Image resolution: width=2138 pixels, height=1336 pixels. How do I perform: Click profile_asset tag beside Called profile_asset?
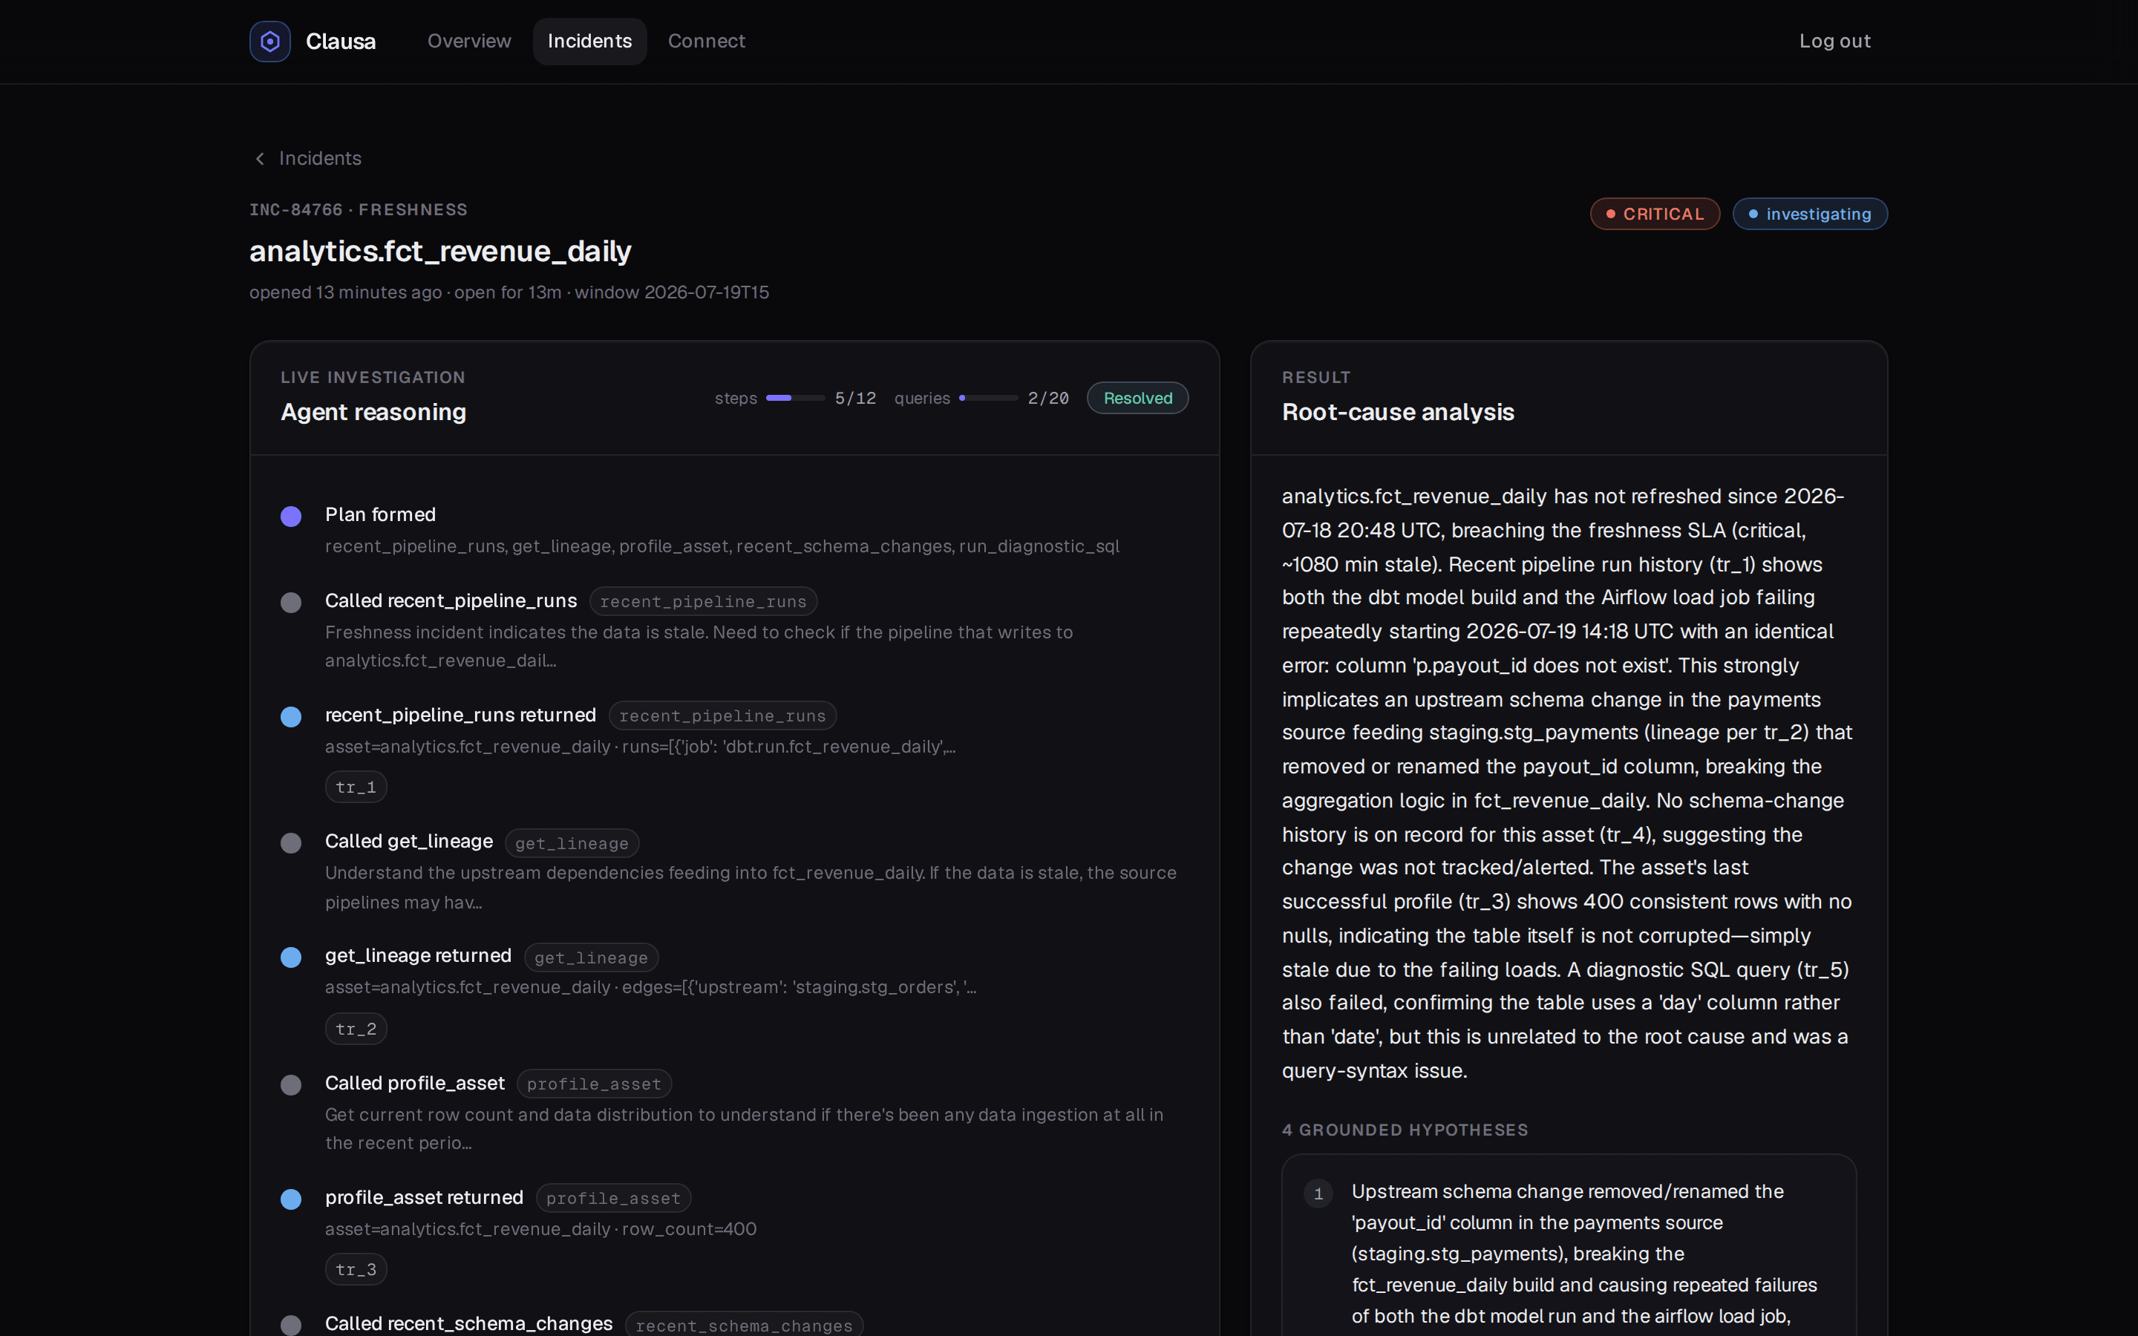tap(594, 1084)
